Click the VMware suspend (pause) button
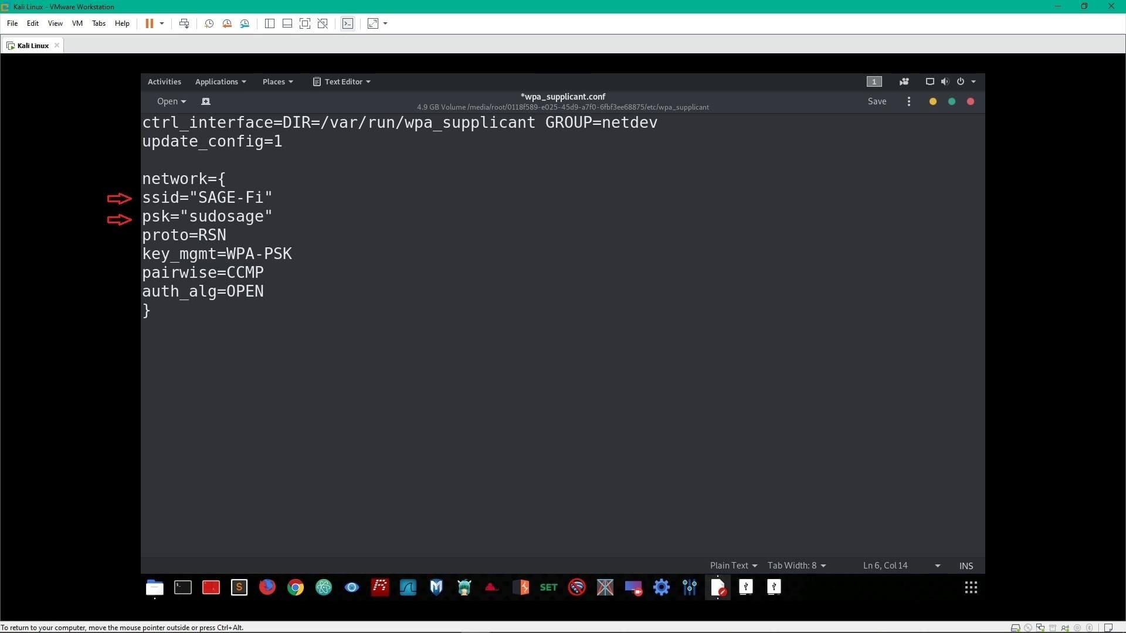The height and width of the screenshot is (633, 1126). [149, 23]
